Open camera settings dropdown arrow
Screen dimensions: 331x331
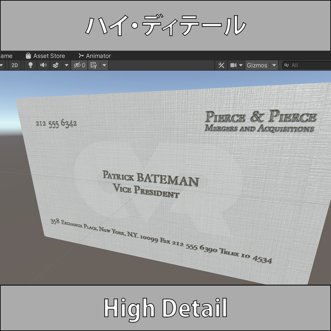click(241, 65)
